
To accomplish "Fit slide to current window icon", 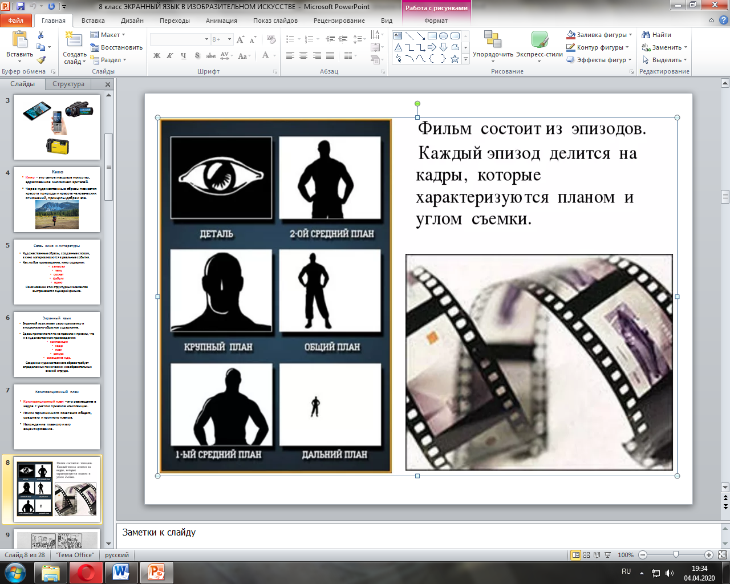I will pos(723,555).
